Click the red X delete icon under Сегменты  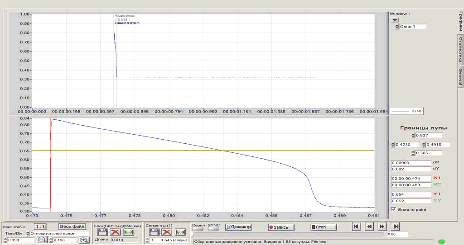[167, 232]
